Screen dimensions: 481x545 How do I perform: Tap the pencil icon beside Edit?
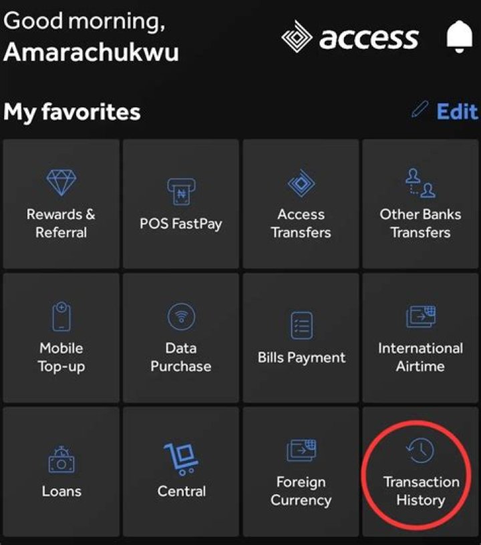[420, 109]
